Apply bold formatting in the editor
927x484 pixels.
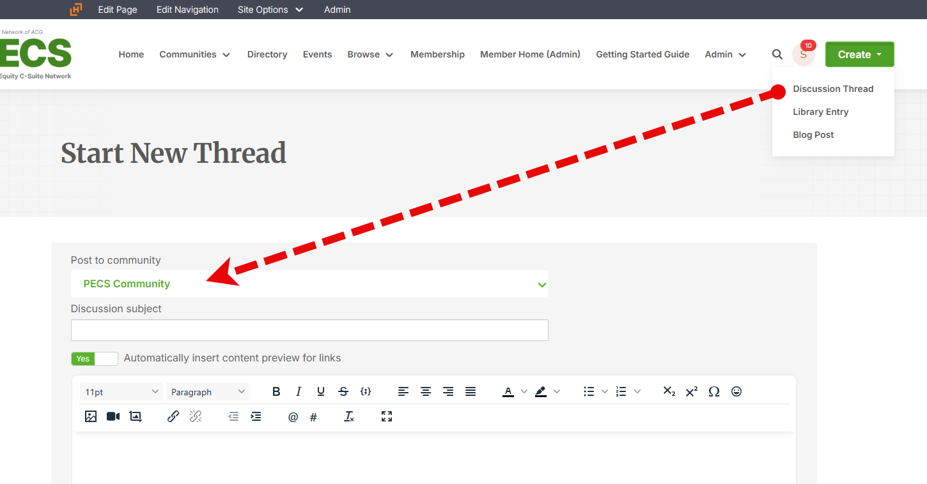point(276,391)
